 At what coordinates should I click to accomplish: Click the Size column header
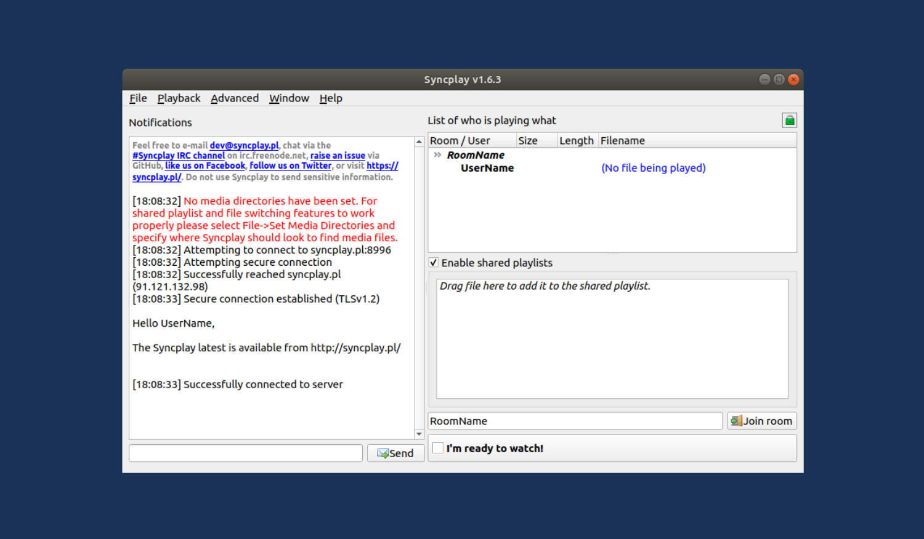tap(537, 141)
